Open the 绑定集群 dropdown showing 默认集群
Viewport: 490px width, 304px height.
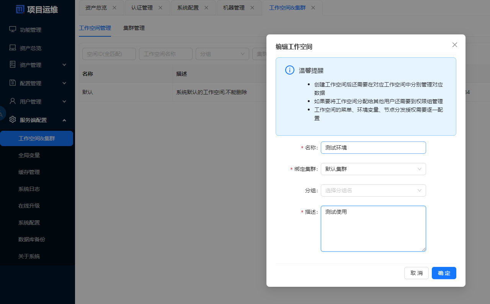(373, 169)
